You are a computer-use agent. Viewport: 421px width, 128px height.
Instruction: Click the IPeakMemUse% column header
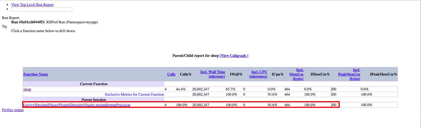pos(383,74)
